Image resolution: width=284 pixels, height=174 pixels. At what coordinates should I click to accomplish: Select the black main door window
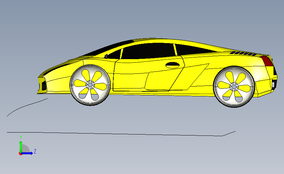(148, 51)
